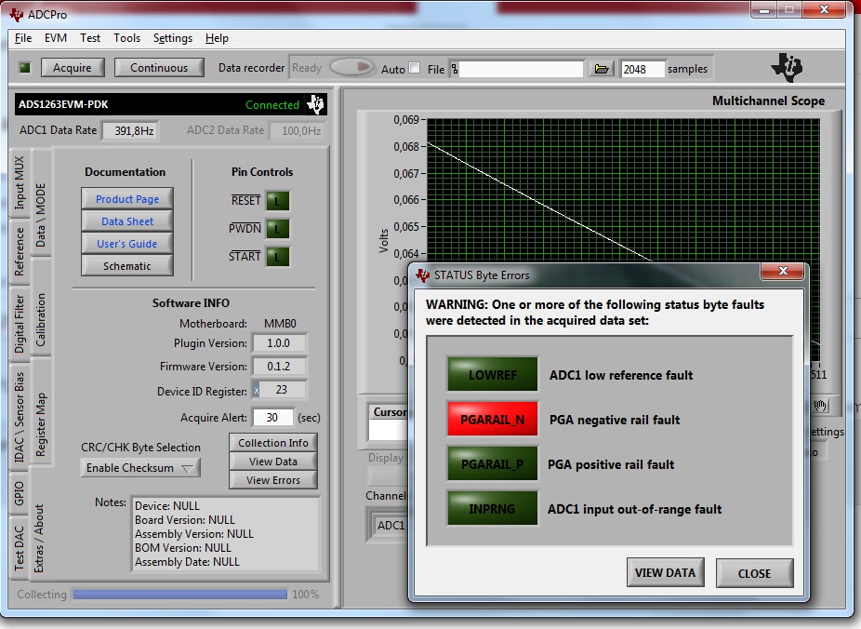Flip the Data recorder Ready switch
Viewport: 861px width, 629px height.
pos(350,67)
